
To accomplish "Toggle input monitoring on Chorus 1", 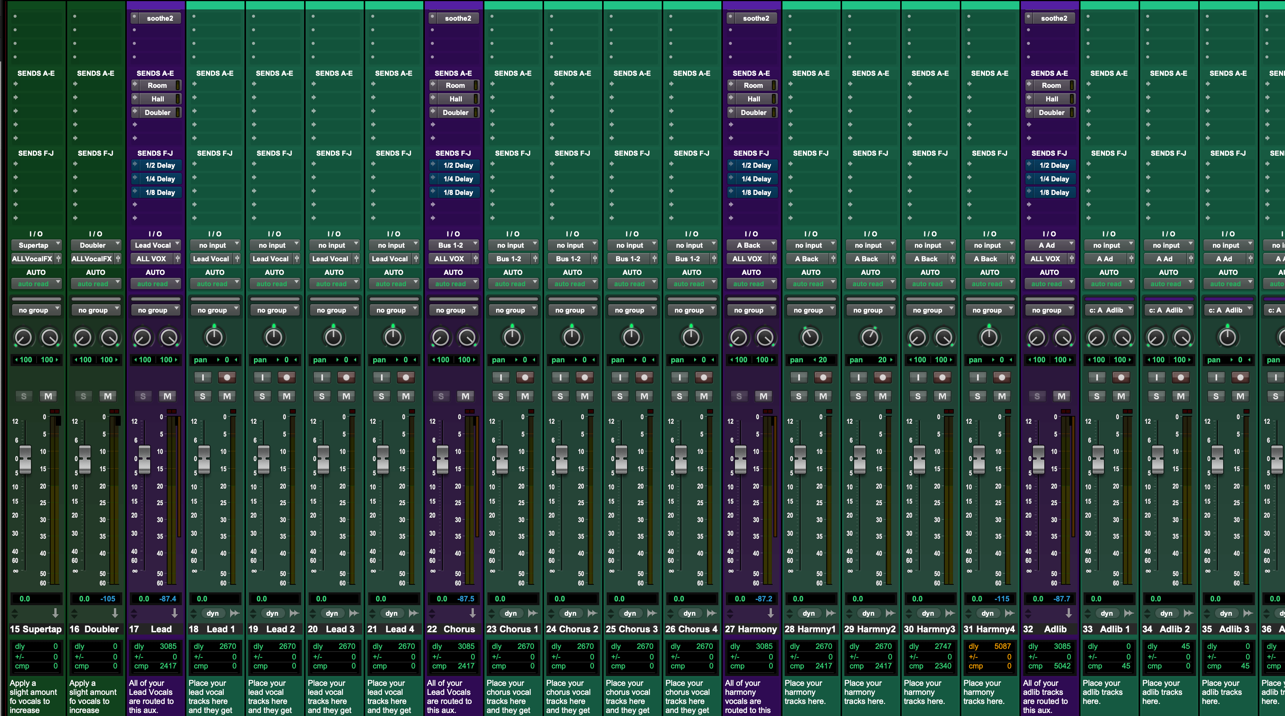I will click(x=500, y=377).
